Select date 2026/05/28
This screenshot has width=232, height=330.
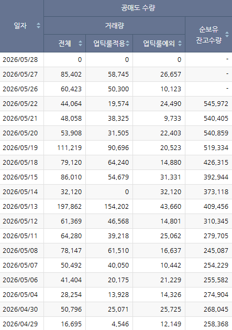[20, 60]
